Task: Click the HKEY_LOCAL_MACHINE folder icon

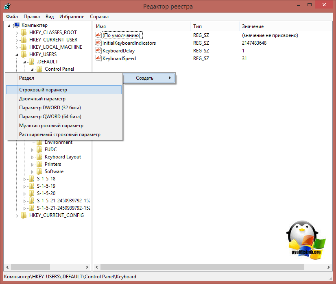Action: 24,47
